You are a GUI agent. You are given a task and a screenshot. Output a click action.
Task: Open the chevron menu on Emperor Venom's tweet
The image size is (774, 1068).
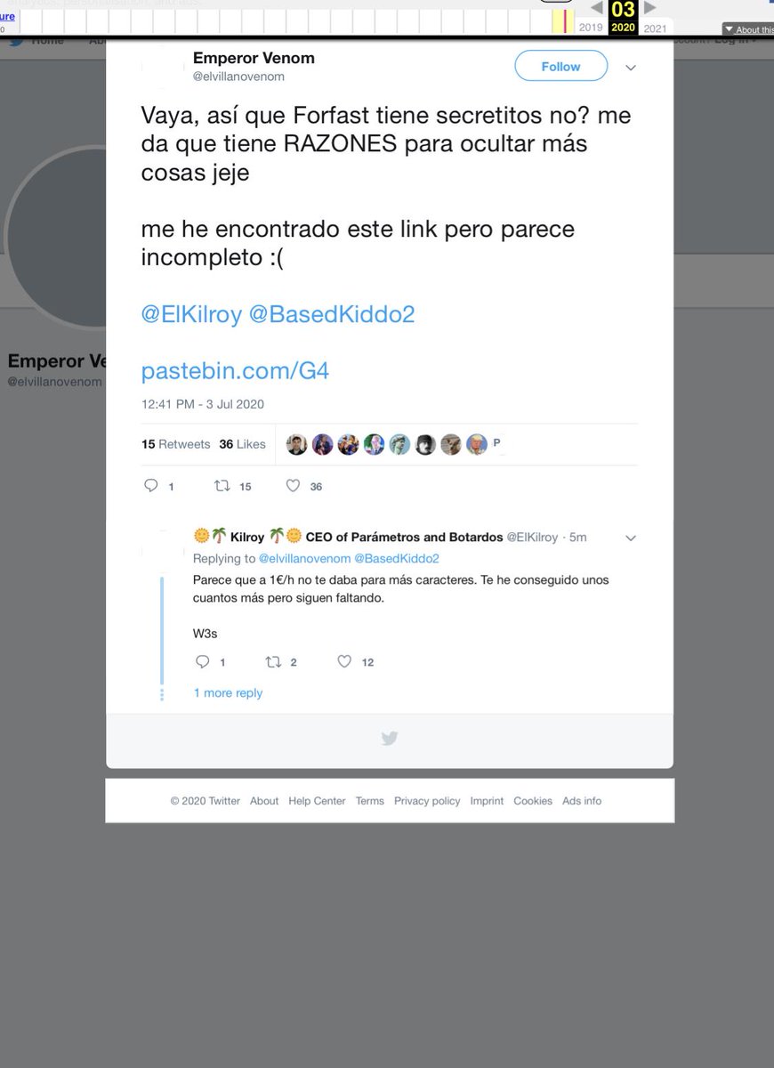tap(631, 68)
